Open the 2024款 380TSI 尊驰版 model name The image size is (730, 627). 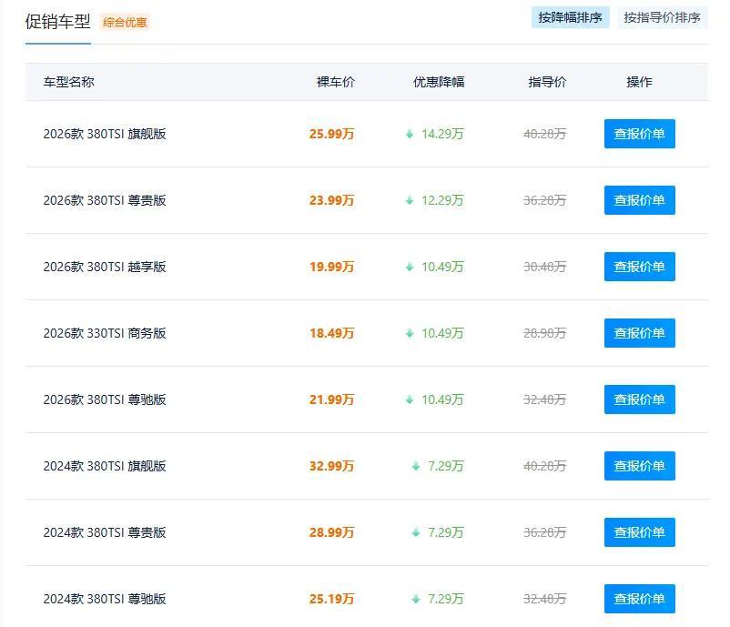pyautogui.click(x=105, y=599)
